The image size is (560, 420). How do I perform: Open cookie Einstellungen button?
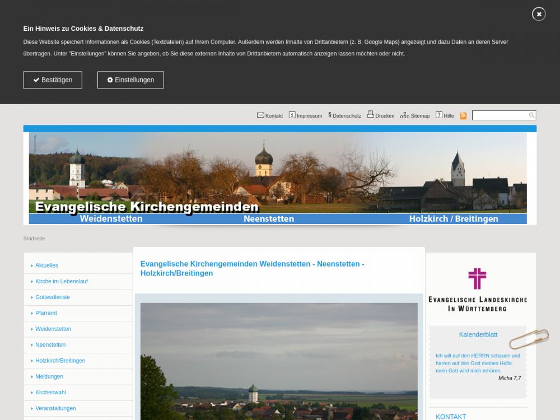point(130,80)
